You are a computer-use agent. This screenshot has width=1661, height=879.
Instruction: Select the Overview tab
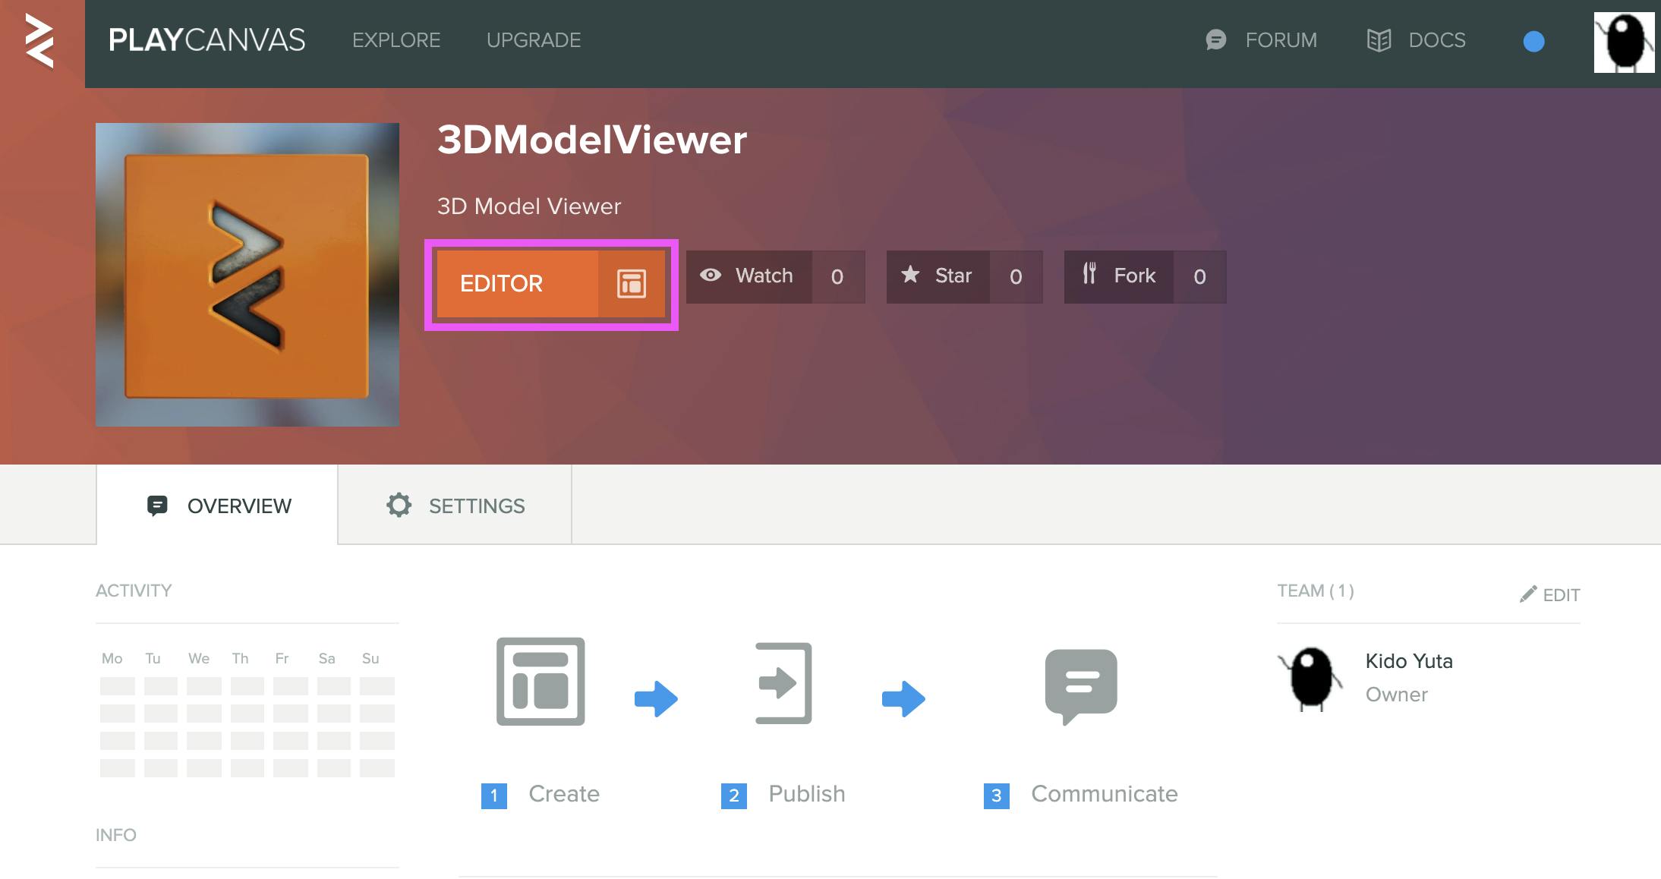(218, 506)
